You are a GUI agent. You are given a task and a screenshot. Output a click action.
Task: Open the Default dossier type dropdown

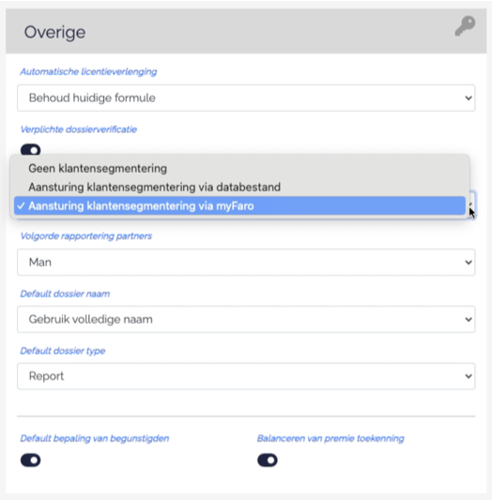[246, 376]
